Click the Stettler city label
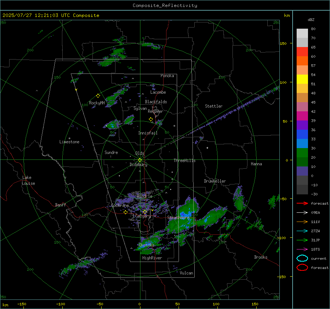330x309 pixels. (214, 106)
